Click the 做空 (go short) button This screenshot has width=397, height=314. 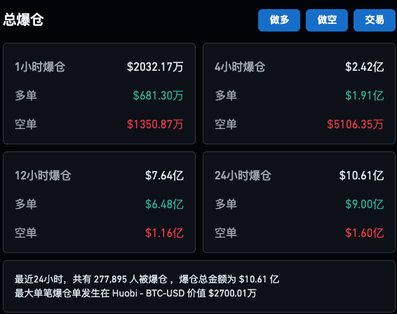327,20
